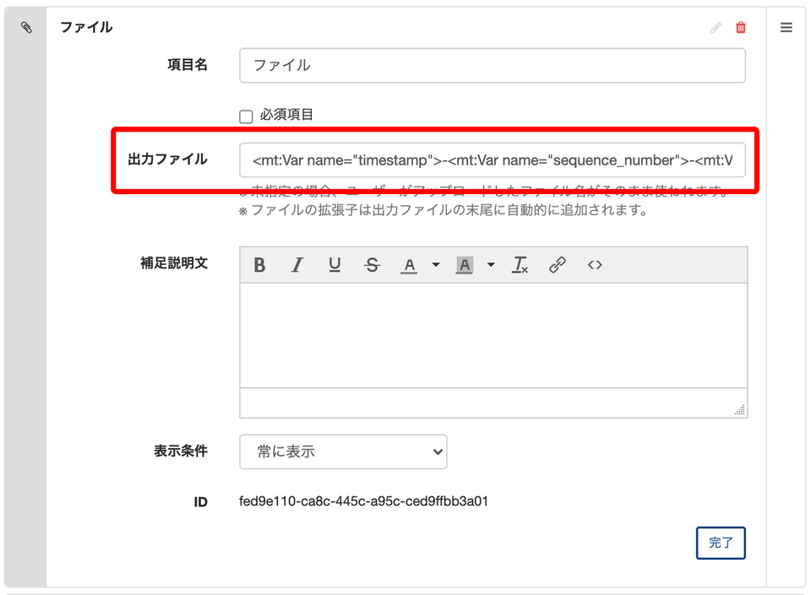Apply underline formatting in the editor toolbar

335,264
